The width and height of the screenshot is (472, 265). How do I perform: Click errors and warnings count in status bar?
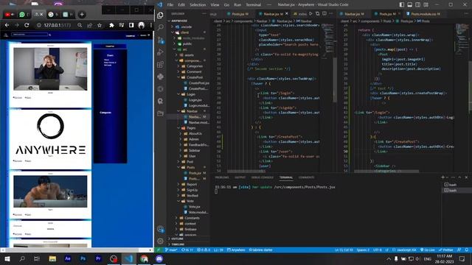tap(204, 250)
